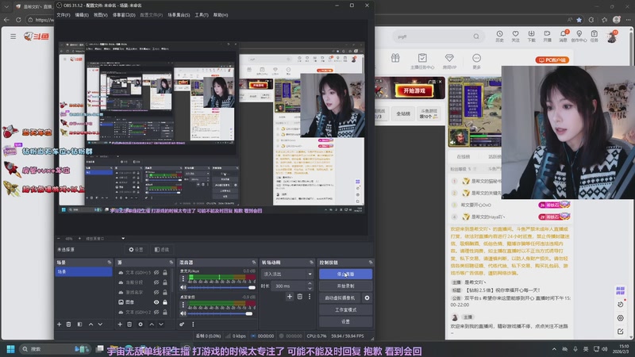Viewport: 635px width, 357px height.
Task: Pop out the Scene Transitions dock panel
Action: click(311, 263)
